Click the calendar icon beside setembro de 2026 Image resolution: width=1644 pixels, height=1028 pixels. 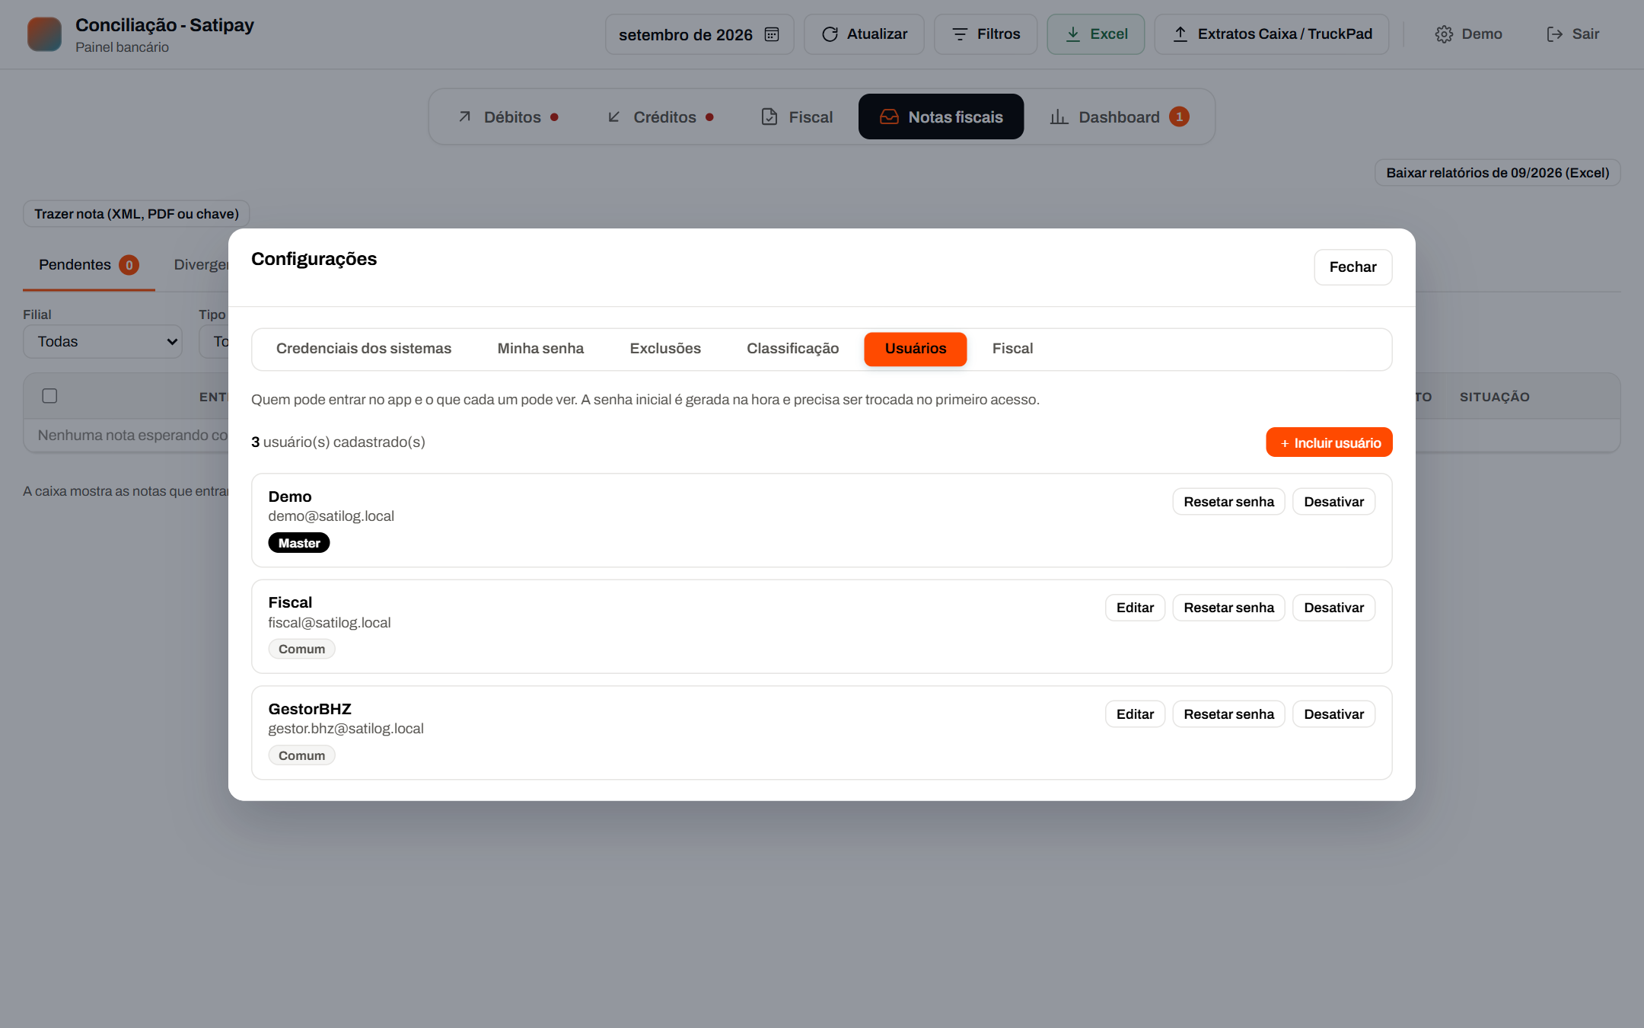tap(772, 34)
